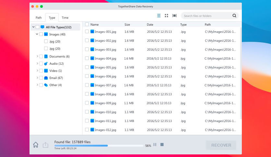Expand the Email category
Screen dimensions: 271x157
(37, 78)
